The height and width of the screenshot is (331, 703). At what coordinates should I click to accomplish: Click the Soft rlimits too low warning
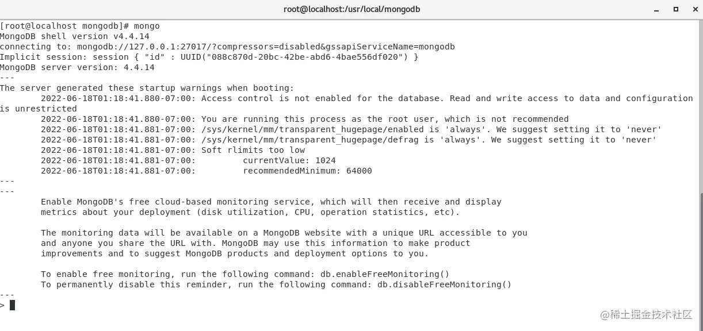point(253,150)
